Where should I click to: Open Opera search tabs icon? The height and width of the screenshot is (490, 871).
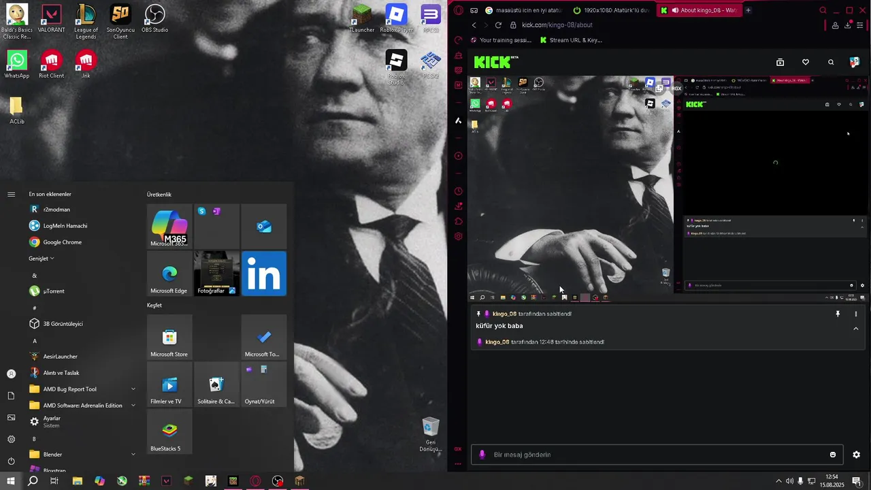click(823, 10)
